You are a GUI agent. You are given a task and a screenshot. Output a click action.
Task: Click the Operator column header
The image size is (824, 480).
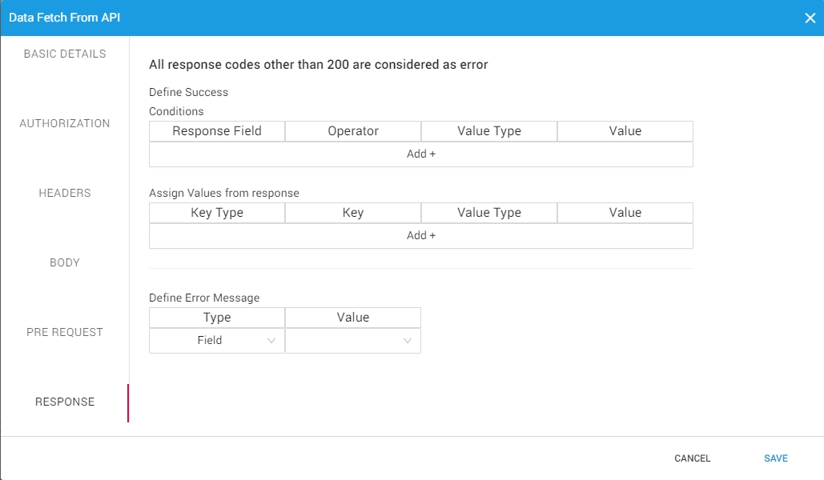click(353, 131)
